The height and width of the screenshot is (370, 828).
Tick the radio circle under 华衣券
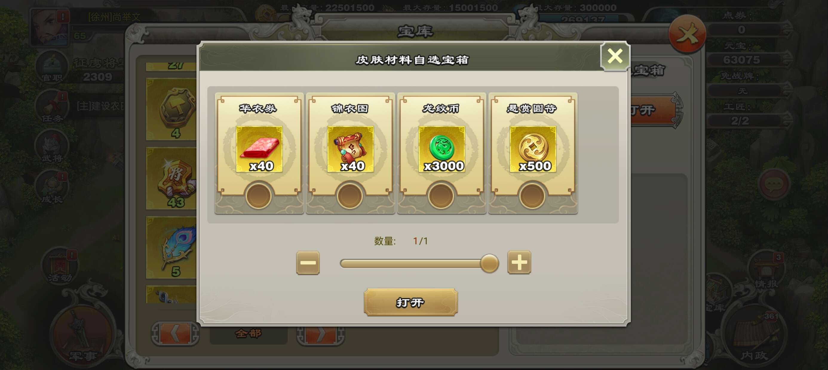pyautogui.click(x=258, y=196)
